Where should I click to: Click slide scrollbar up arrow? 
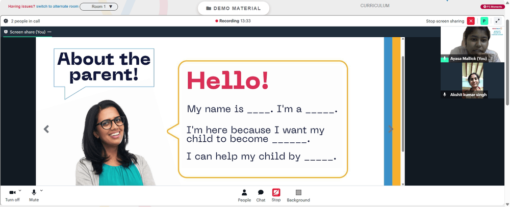coord(403,39)
